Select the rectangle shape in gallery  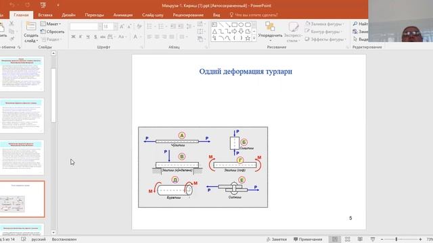235,25
